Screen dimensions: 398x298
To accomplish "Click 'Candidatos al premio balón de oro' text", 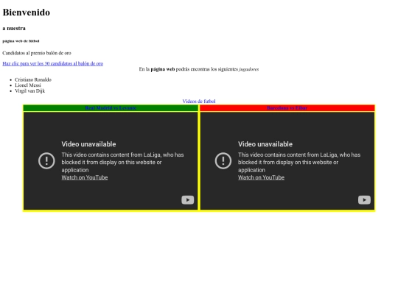I will 37,53.
